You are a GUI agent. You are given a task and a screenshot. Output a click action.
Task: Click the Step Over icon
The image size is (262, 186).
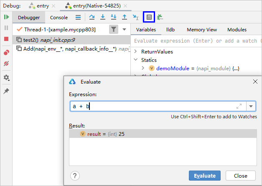[92, 17]
